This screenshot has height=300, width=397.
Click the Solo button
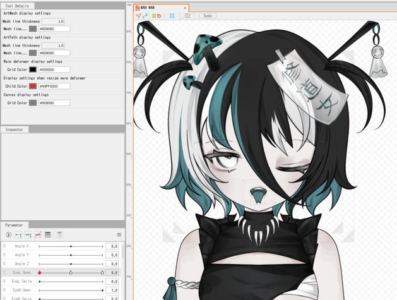(208, 16)
